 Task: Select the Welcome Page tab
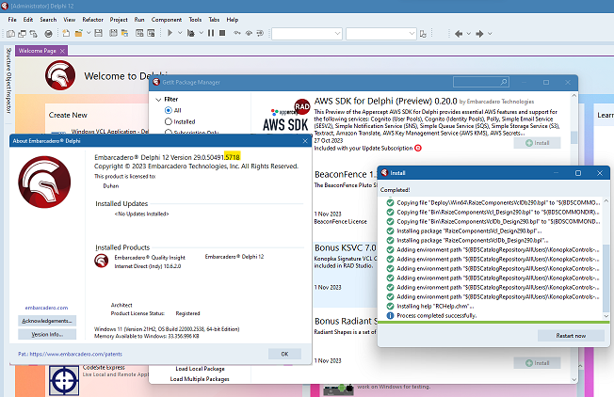38,51
